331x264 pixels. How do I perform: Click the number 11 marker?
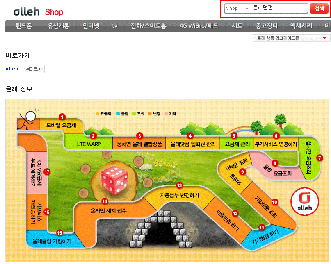(x=262, y=228)
